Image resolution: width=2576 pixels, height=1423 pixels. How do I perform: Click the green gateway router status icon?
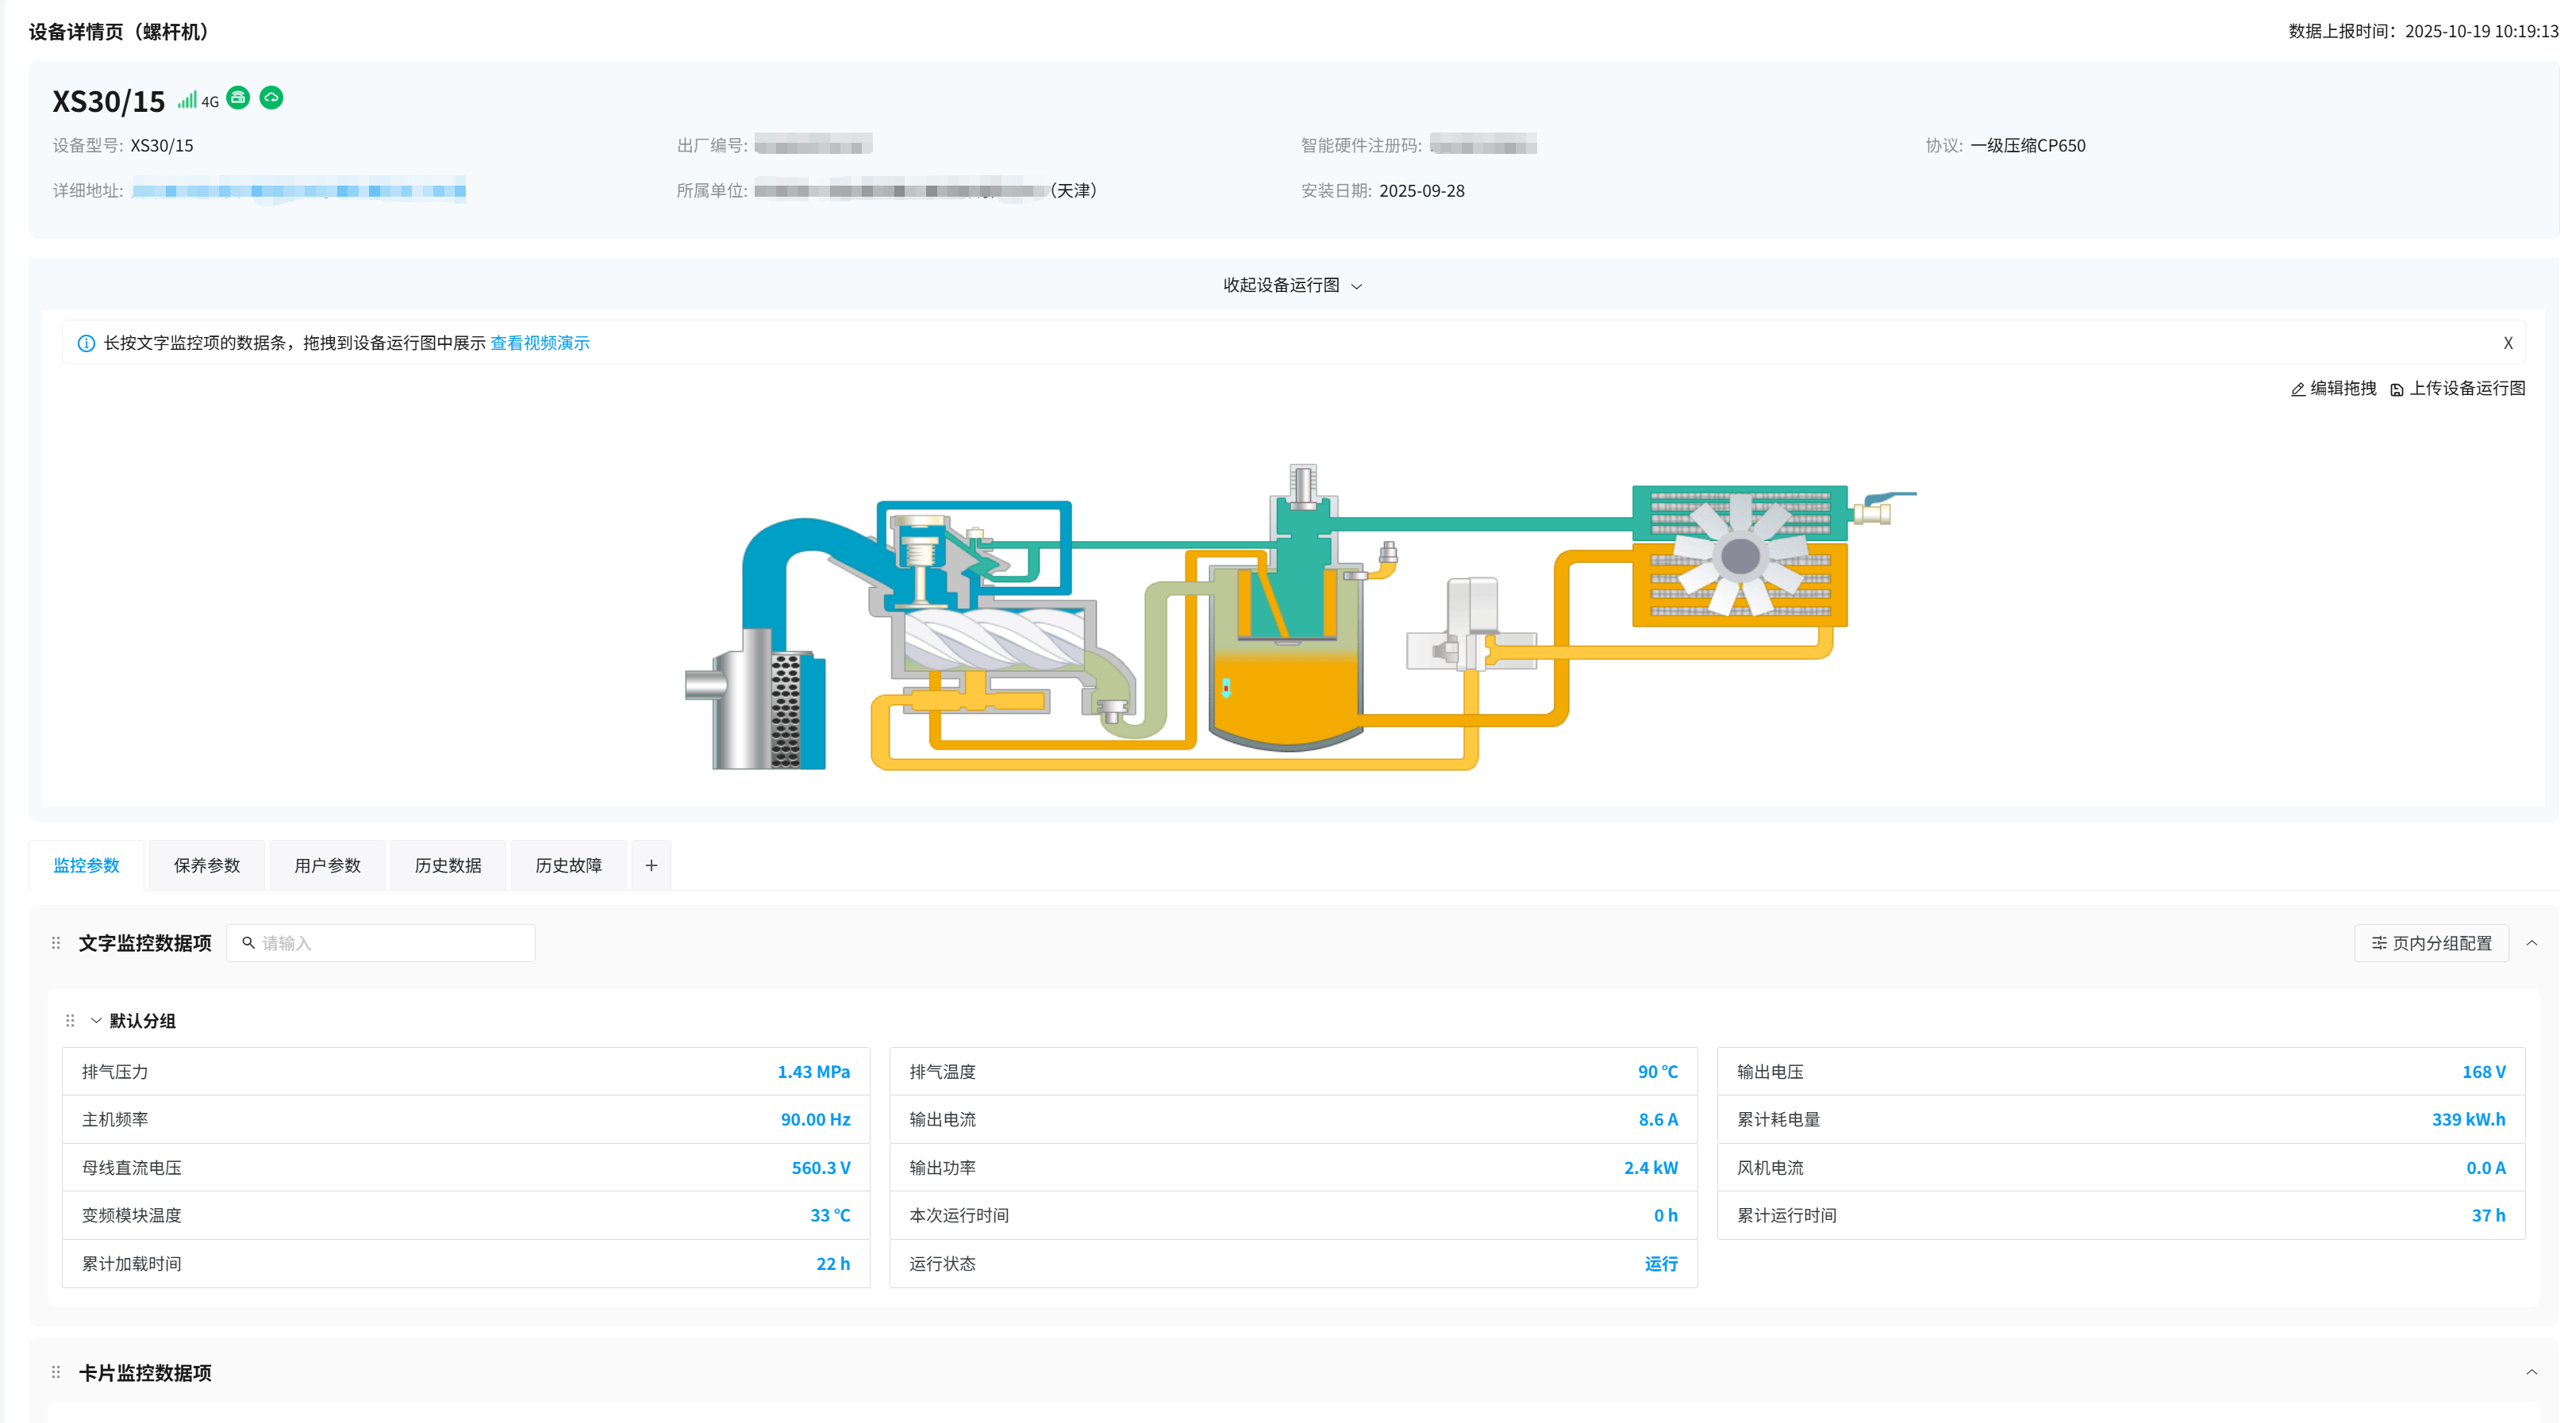click(238, 97)
